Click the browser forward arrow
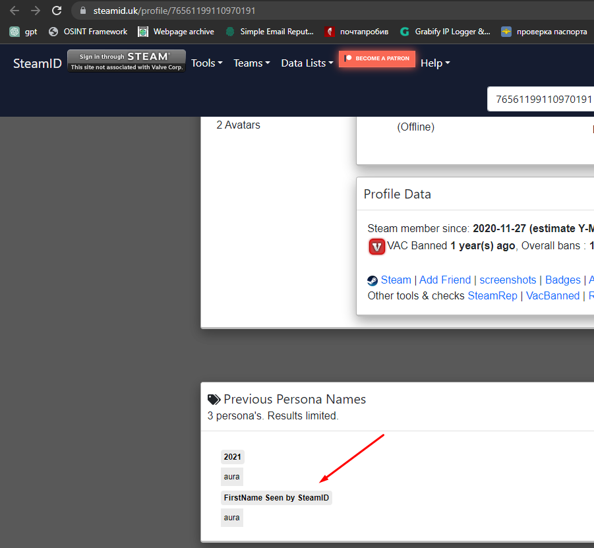The image size is (594, 548). (36, 11)
